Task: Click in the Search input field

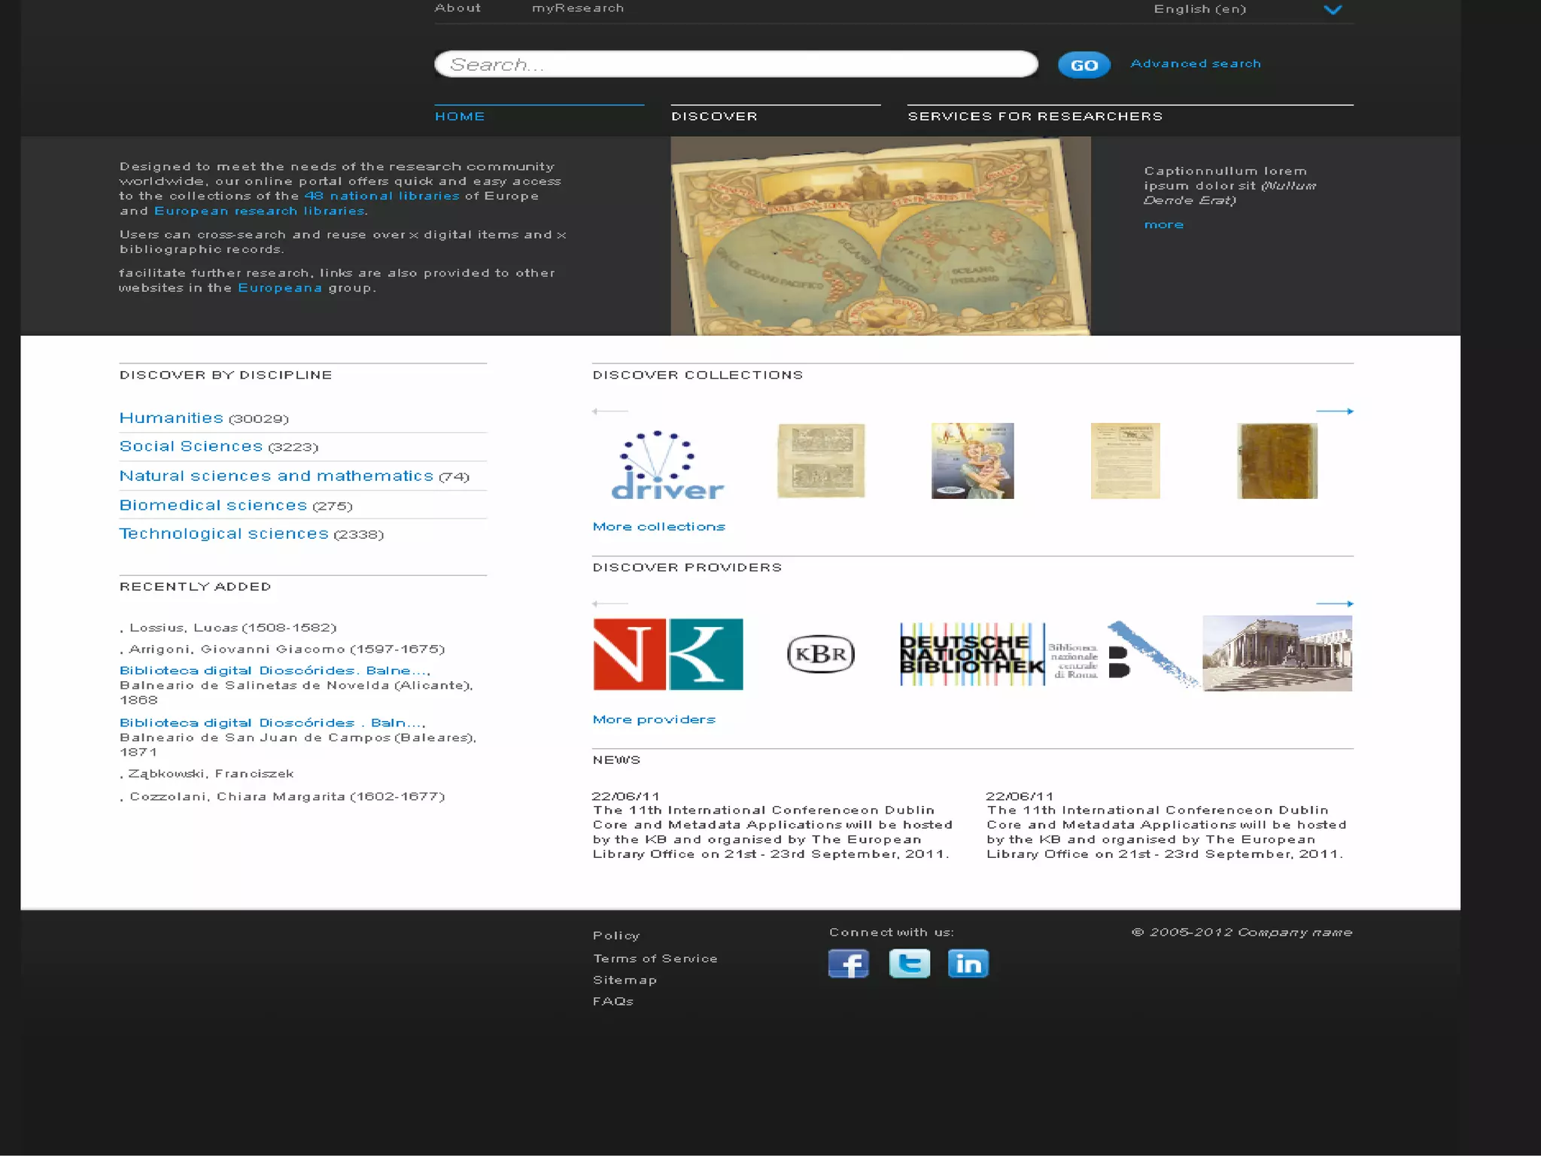Action: 735,65
